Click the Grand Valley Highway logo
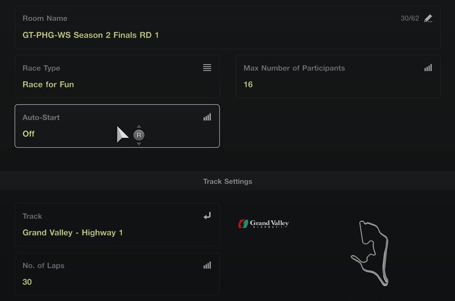 point(263,224)
